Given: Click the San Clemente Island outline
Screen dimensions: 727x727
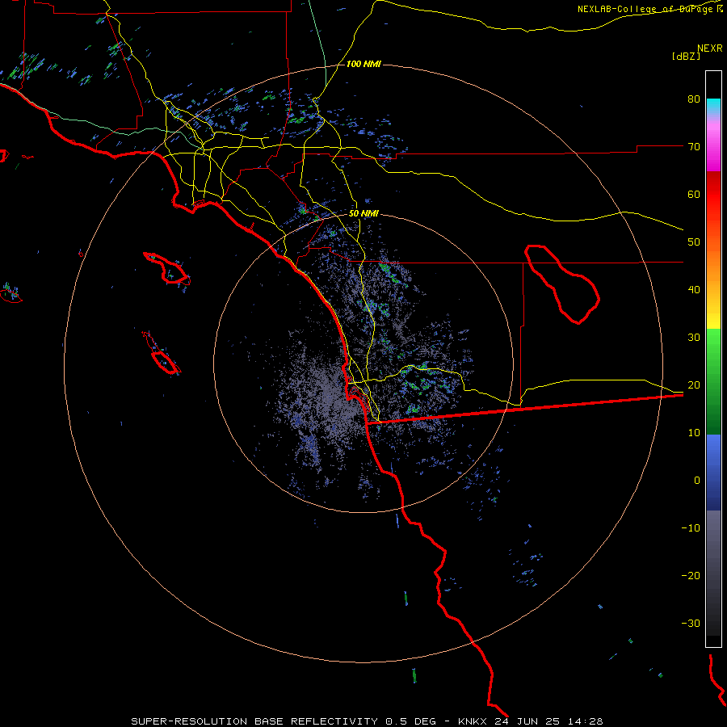Looking at the screenshot, I should click(x=162, y=353).
